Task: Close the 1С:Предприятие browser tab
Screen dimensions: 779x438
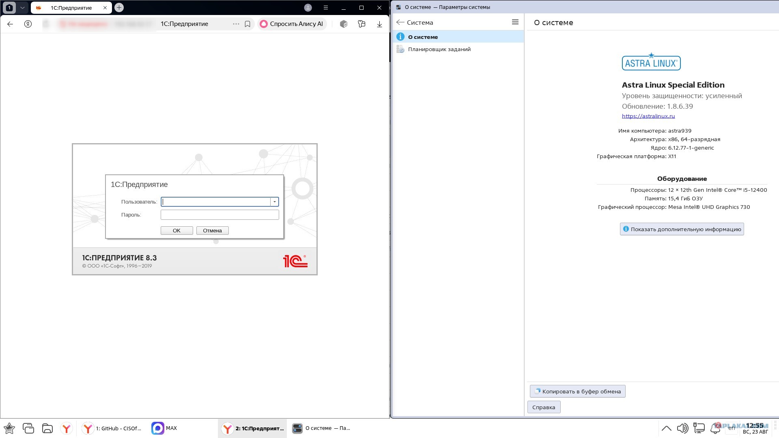Action: (105, 8)
